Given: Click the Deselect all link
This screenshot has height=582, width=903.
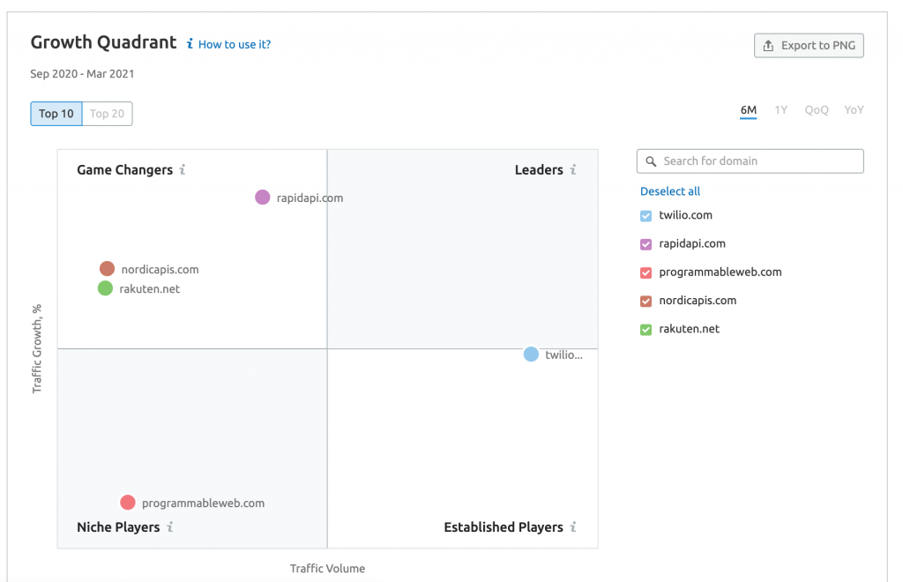Looking at the screenshot, I should pos(670,191).
